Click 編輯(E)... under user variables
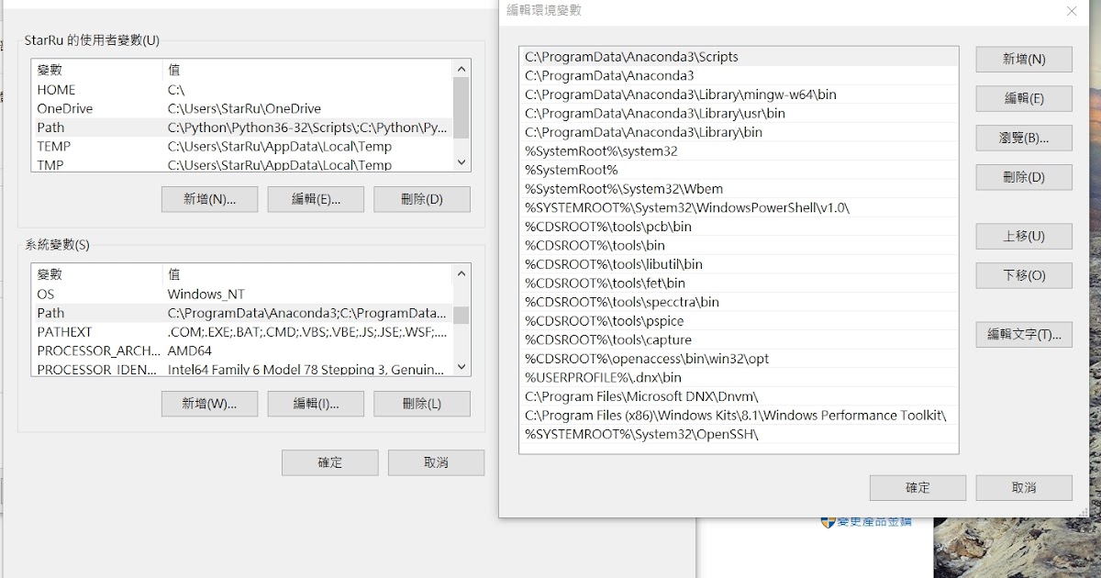This screenshot has width=1101, height=578. pyautogui.click(x=316, y=199)
